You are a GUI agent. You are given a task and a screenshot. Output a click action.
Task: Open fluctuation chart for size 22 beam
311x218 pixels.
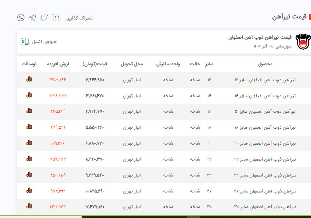coord(29,158)
